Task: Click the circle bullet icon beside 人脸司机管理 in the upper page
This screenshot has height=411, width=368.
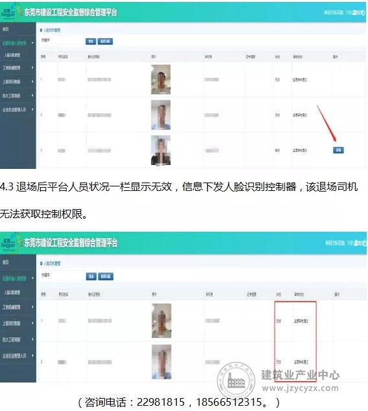Action: point(41,30)
